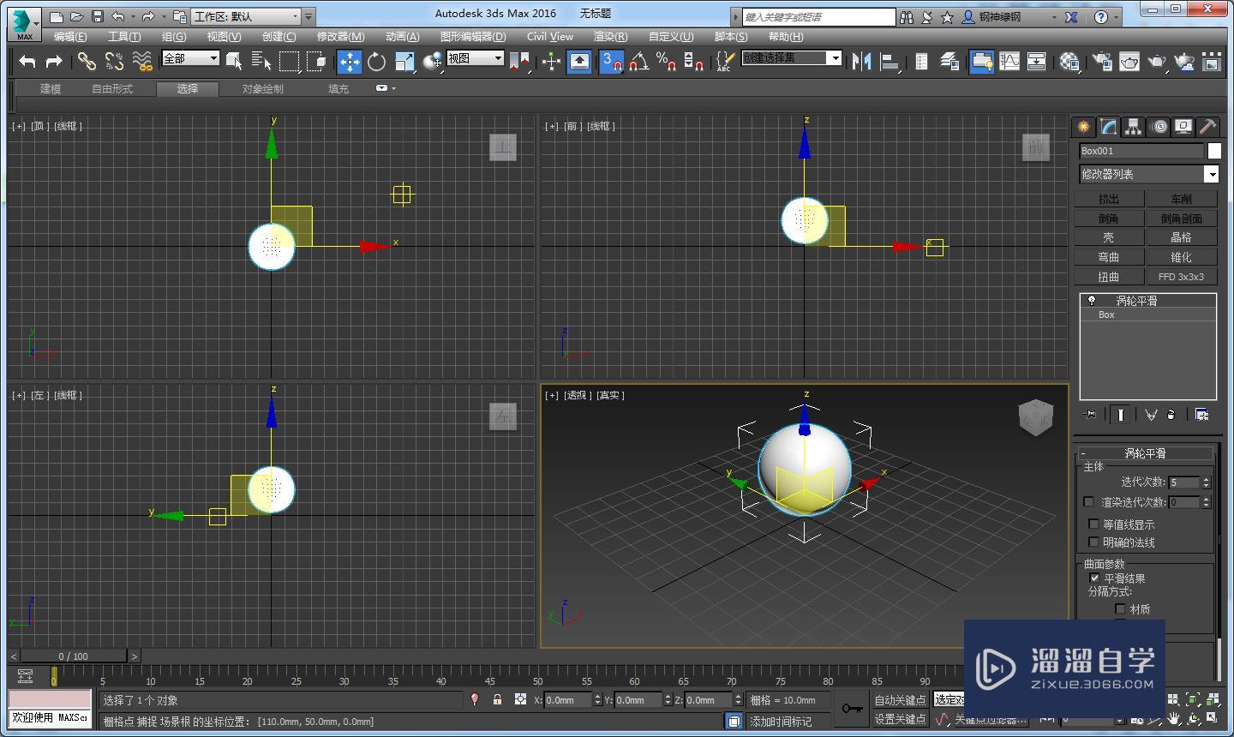The height and width of the screenshot is (737, 1234).
Task: Click the time slider 0 / 100 handle
Action: [x=74, y=656]
